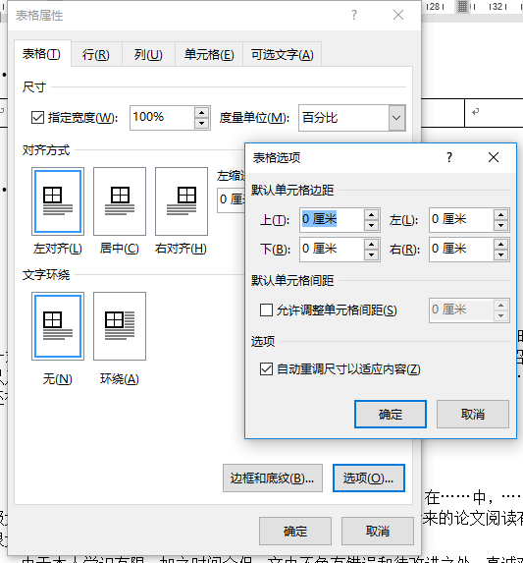Screen dimensions: 523x563
Task: Decrease the left margin (左) spinner value
Action: (500, 225)
